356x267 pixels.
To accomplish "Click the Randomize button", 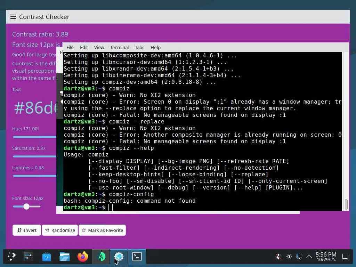I will pos(60,230).
